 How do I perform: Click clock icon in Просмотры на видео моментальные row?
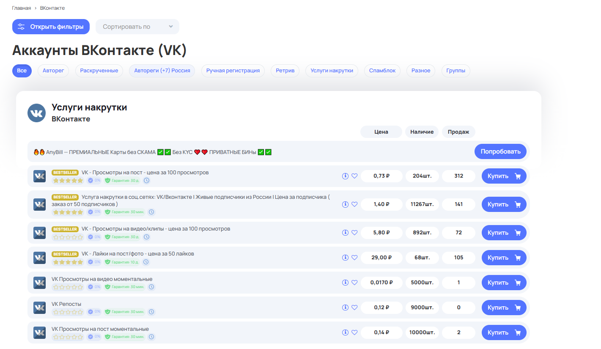tap(151, 287)
